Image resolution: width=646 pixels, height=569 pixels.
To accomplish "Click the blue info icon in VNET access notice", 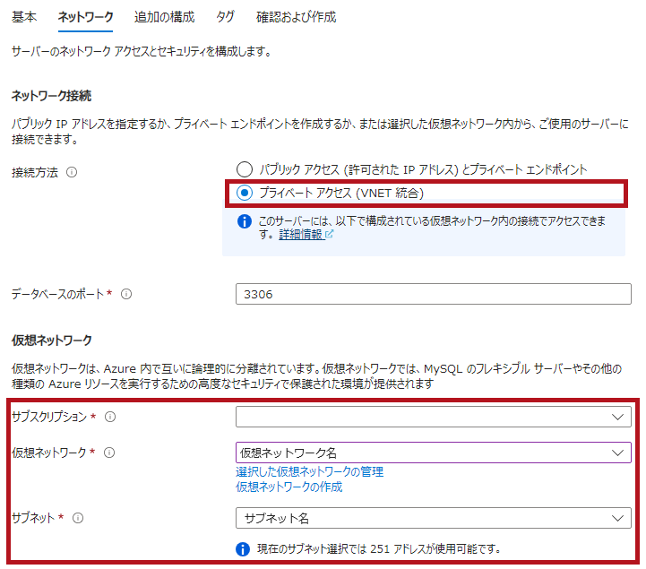I will [x=245, y=221].
